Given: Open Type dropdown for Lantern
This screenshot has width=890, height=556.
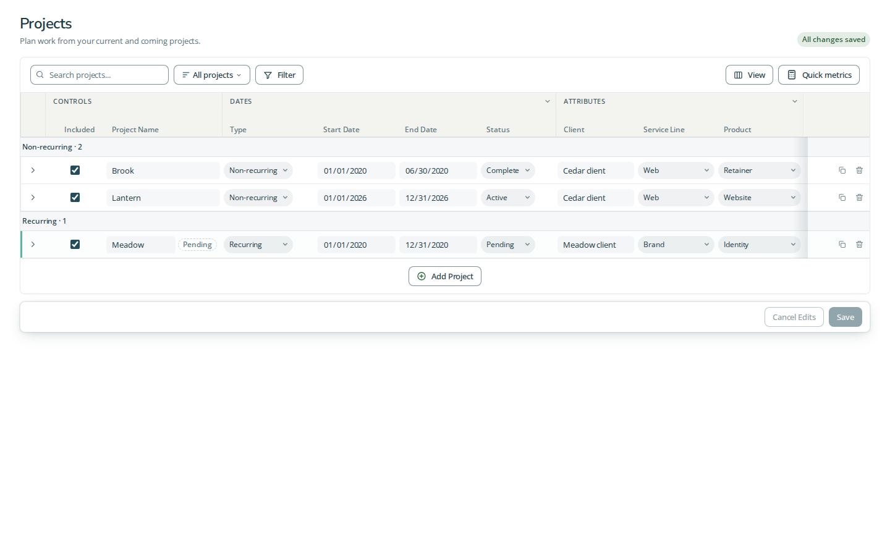Looking at the screenshot, I should 258,198.
